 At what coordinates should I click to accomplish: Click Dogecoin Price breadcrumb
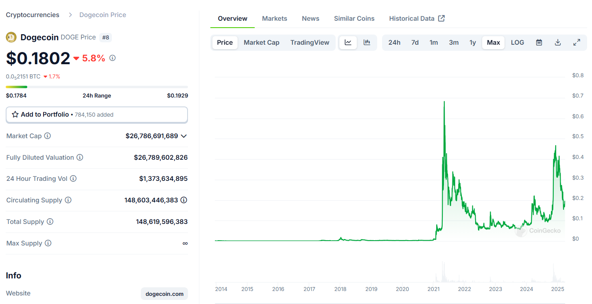103,15
